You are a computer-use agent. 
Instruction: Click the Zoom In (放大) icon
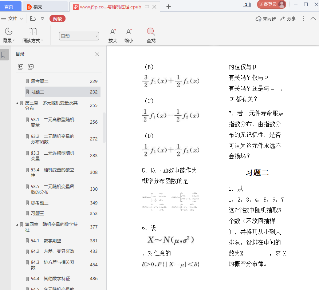(x=113, y=32)
